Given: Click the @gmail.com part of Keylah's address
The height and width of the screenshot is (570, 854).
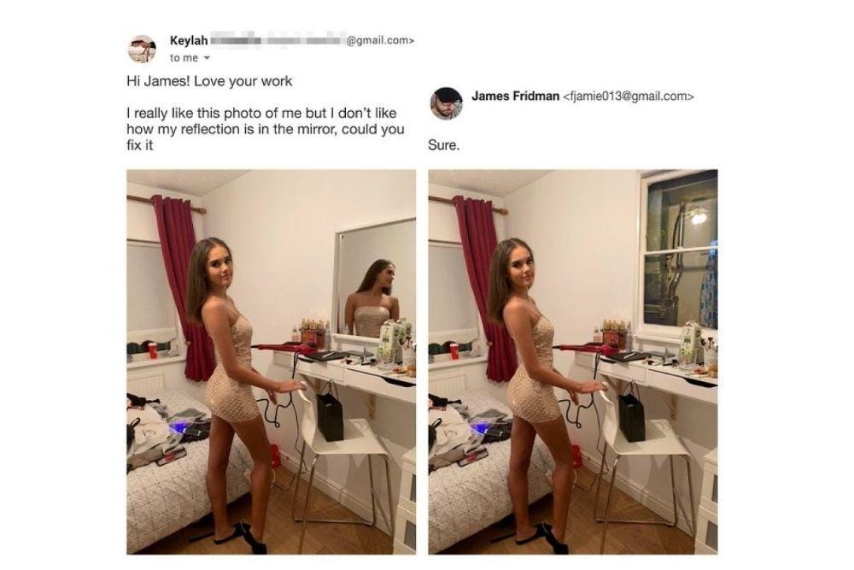Looking at the screenshot, I should pyautogui.click(x=380, y=40).
